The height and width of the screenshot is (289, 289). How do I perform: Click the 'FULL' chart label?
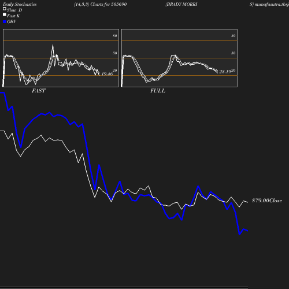158,91
